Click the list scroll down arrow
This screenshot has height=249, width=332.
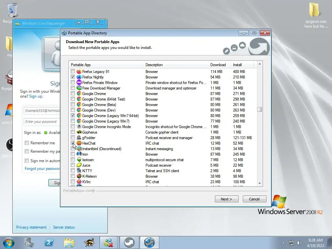(260, 184)
